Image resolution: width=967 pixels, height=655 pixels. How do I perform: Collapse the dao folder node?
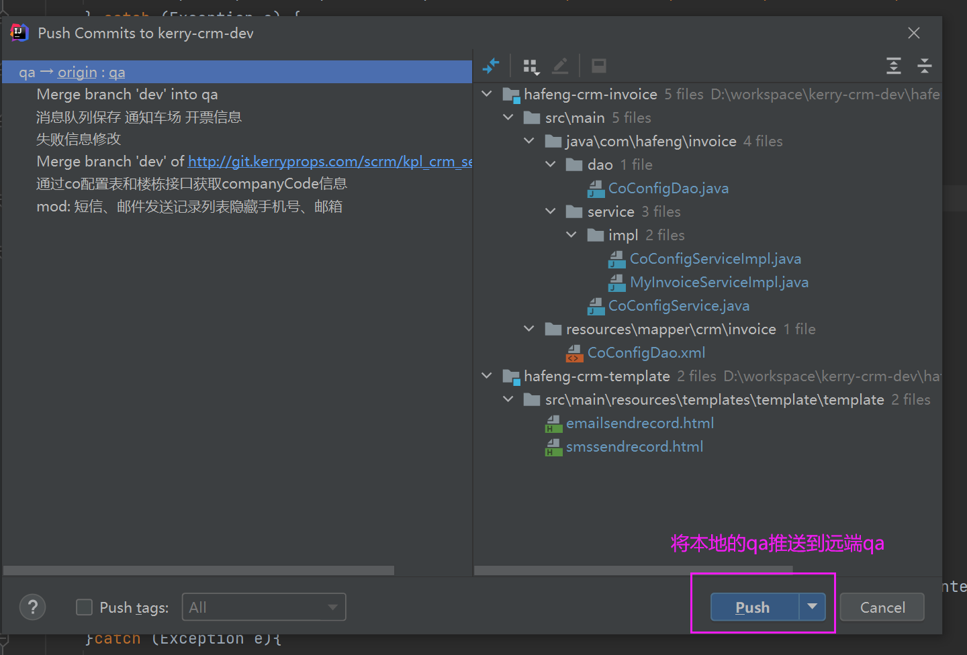coord(551,164)
